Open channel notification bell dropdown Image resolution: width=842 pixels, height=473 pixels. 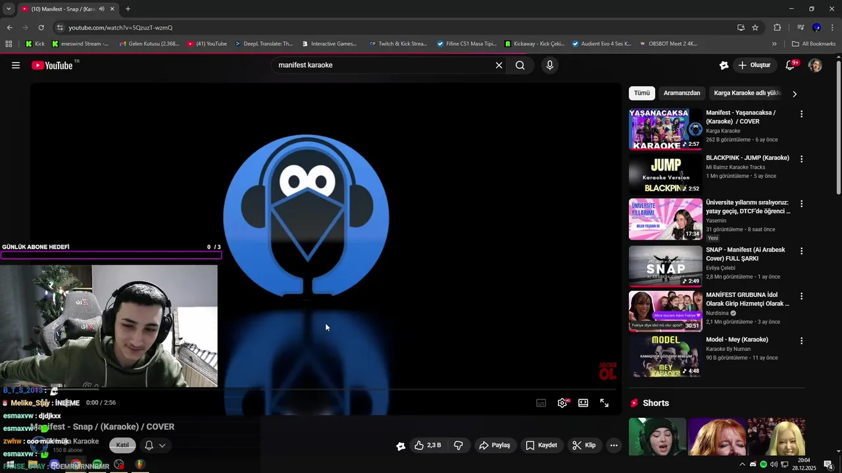click(155, 445)
